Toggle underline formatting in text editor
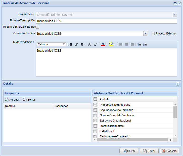183x156 pixels. (82, 44)
